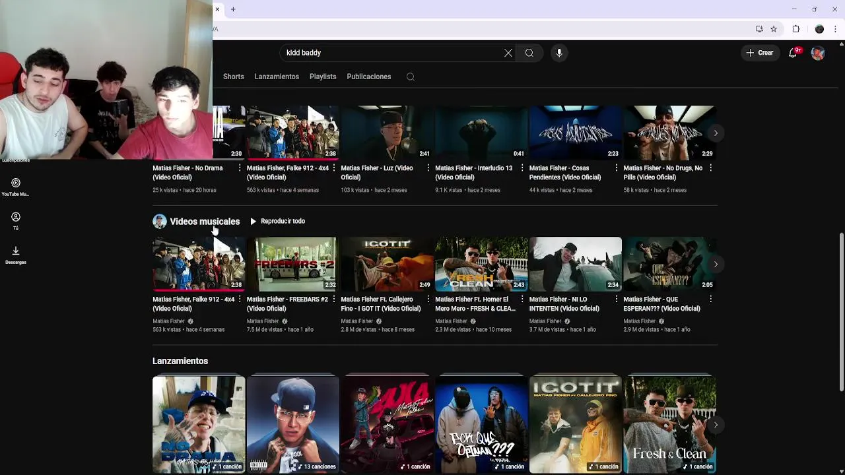Open the Por Que Opinan??? release cover
Image resolution: width=845 pixels, height=475 pixels.
coord(481,425)
